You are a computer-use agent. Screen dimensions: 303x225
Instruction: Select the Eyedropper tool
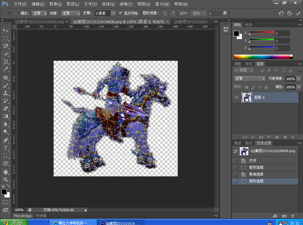coord(6,69)
